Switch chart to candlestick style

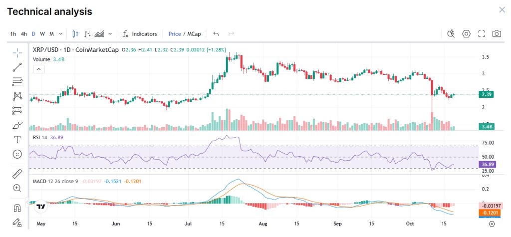[75, 33]
